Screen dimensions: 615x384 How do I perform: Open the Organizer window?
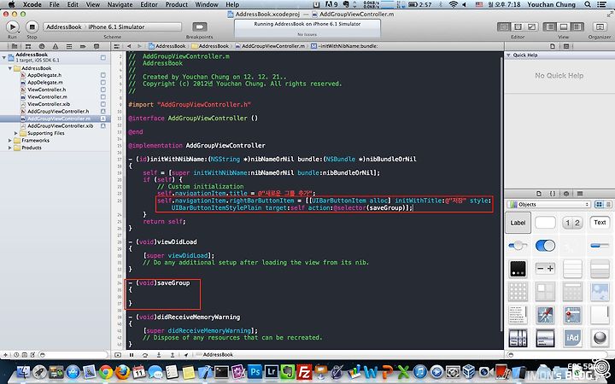coord(600,26)
